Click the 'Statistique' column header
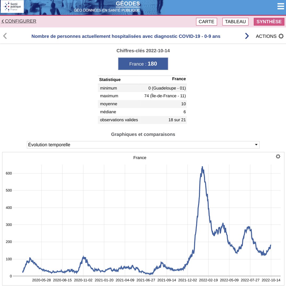 pyautogui.click(x=110, y=79)
